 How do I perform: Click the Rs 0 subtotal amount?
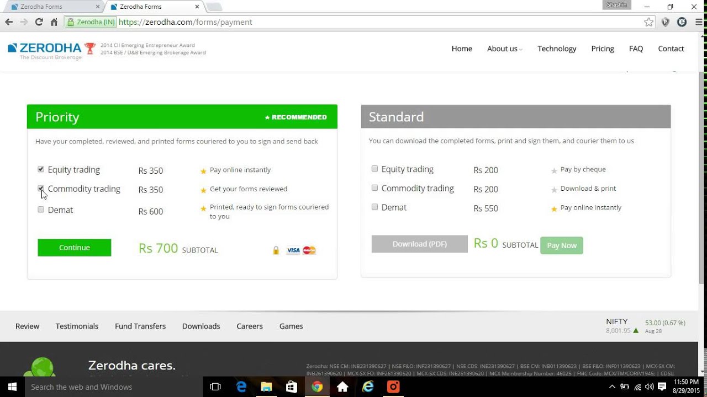tap(486, 243)
